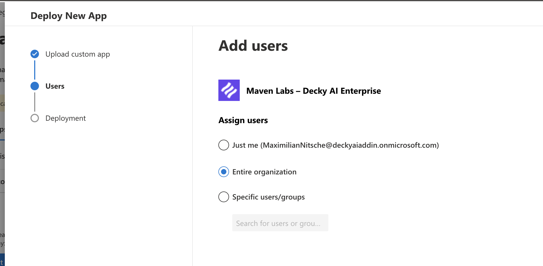Open the 'Users' step label
Viewport: 543px width, 266px height.
click(x=55, y=86)
